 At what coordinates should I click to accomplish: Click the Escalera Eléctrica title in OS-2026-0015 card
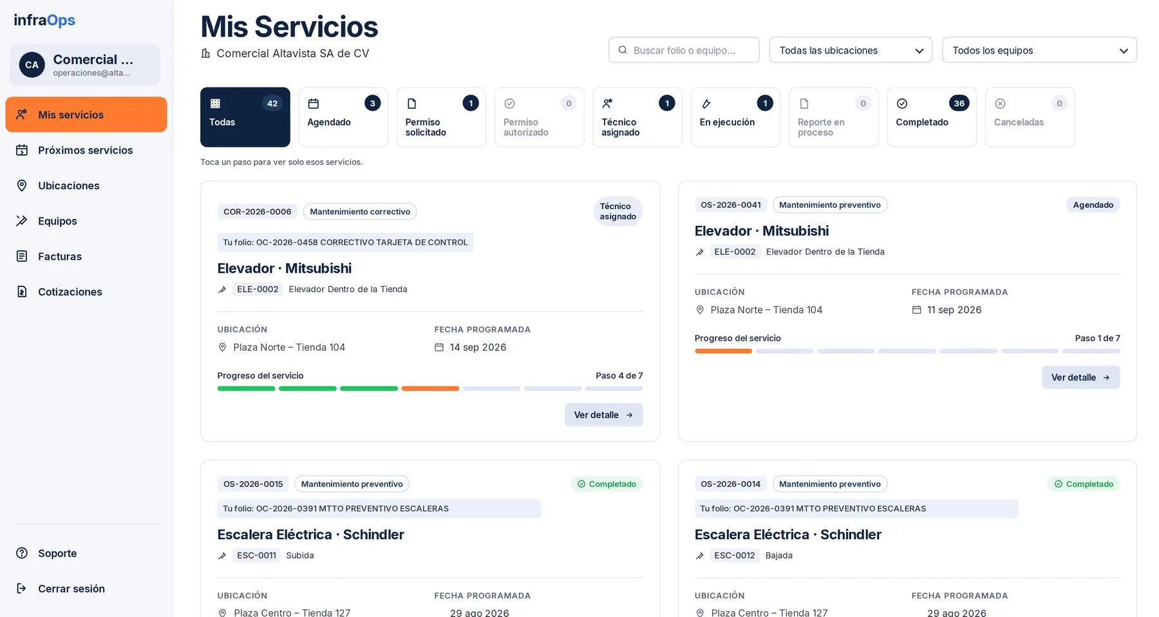(x=311, y=535)
